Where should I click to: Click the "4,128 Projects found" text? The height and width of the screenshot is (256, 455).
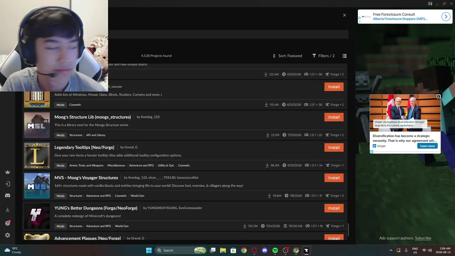click(x=156, y=56)
